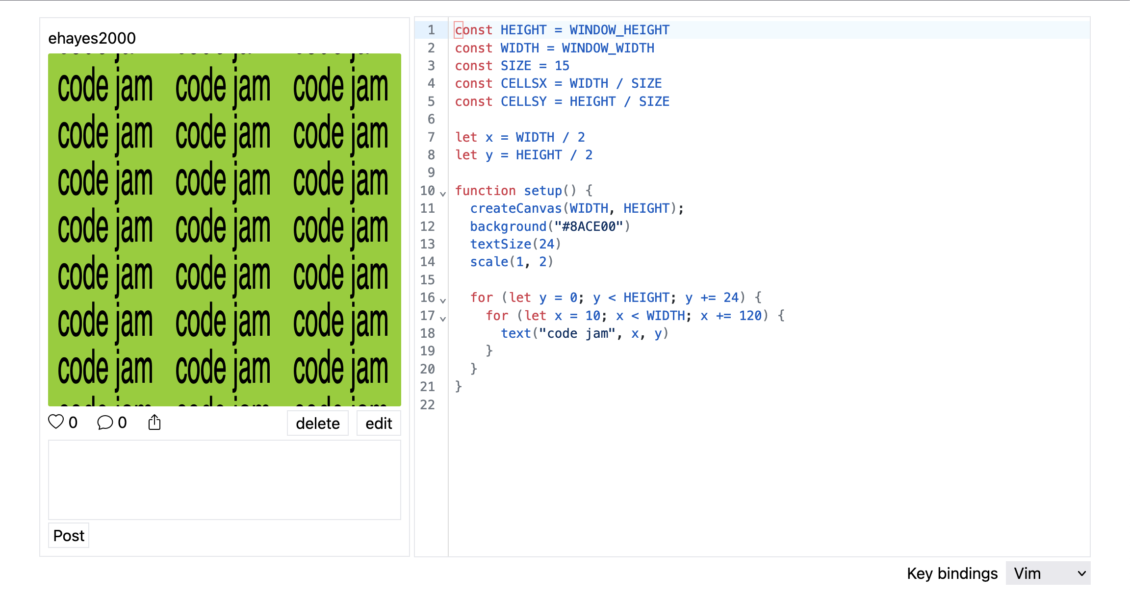This screenshot has width=1130, height=598.
Task: Share the sketch using the share icon
Action: (154, 422)
